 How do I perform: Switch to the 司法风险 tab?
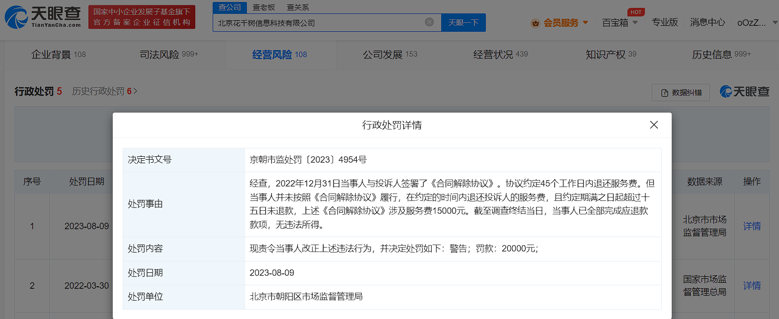coord(169,55)
